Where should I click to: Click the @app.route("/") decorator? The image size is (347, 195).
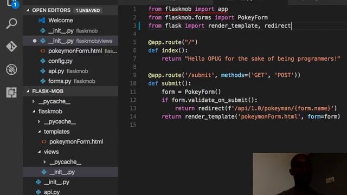[x=172, y=42]
